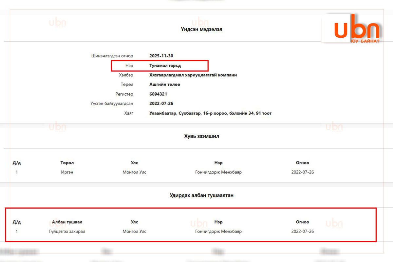Click the address starting with Улаанбаатар, Сүхбаатар
Image resolution: width=393 pixels, height=262 pixels.
pyautogui.click(x=210, y=113)
